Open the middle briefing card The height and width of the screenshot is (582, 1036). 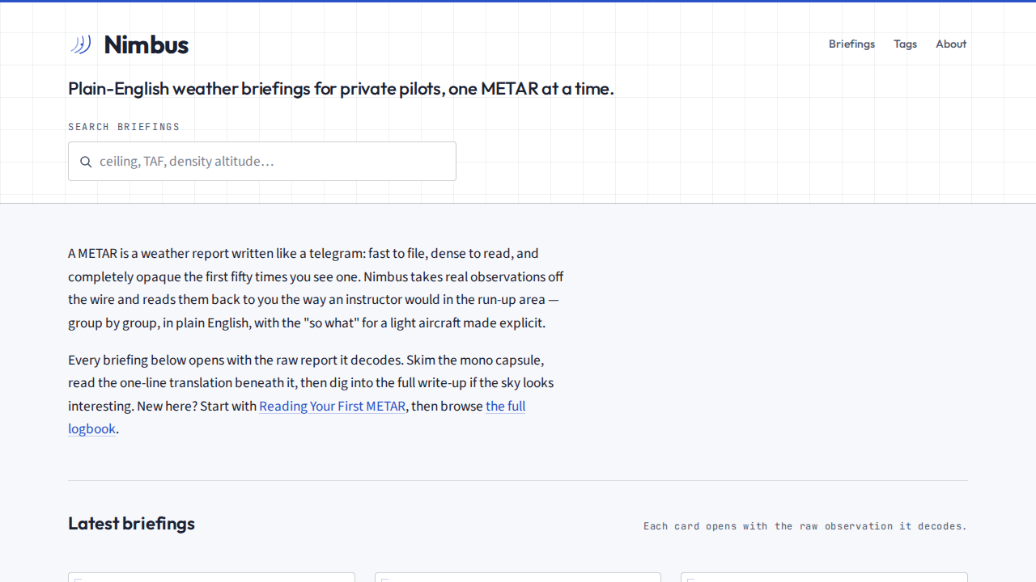coord(518,577)
